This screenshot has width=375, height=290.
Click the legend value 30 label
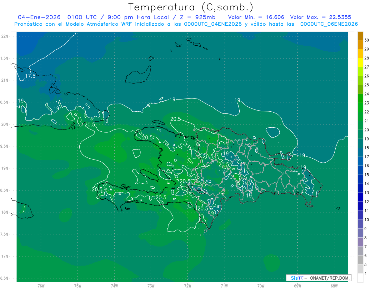click(x=367, y=40)
